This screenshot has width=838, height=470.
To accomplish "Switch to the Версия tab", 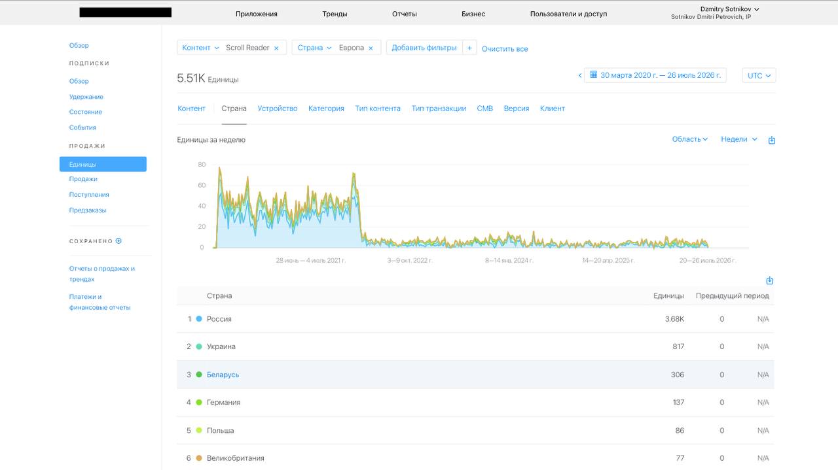I will point(517,109).
